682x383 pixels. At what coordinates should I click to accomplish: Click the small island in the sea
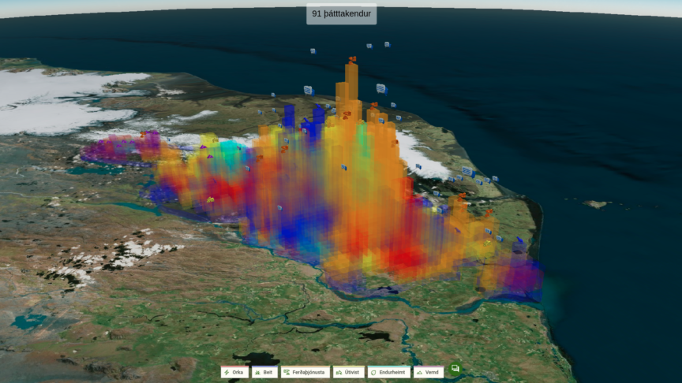point(595,204)
